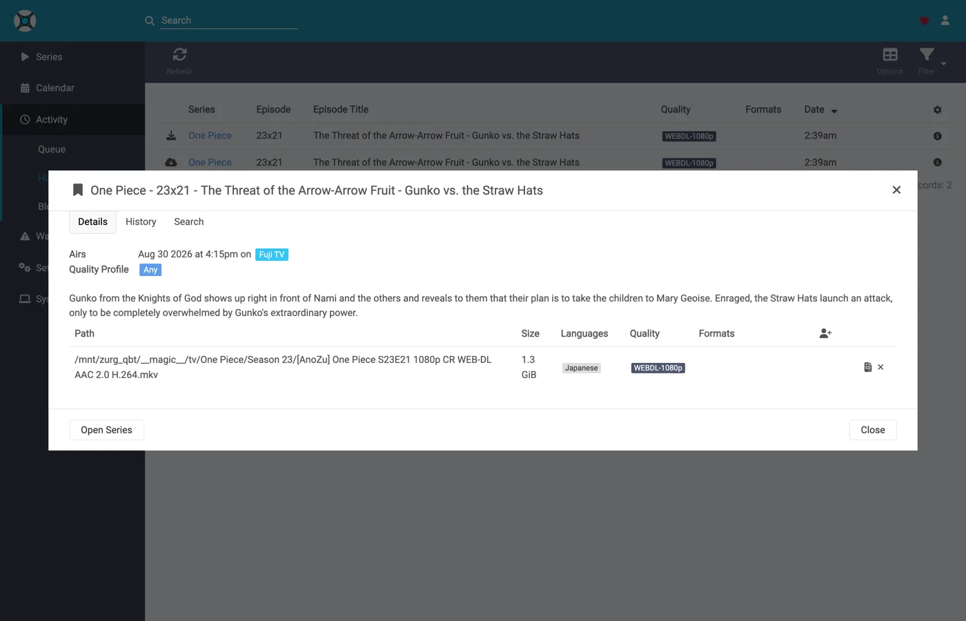Open Calendar in the sidebar
The width and height of the screenshot is (966, 621).
[72, 88]
